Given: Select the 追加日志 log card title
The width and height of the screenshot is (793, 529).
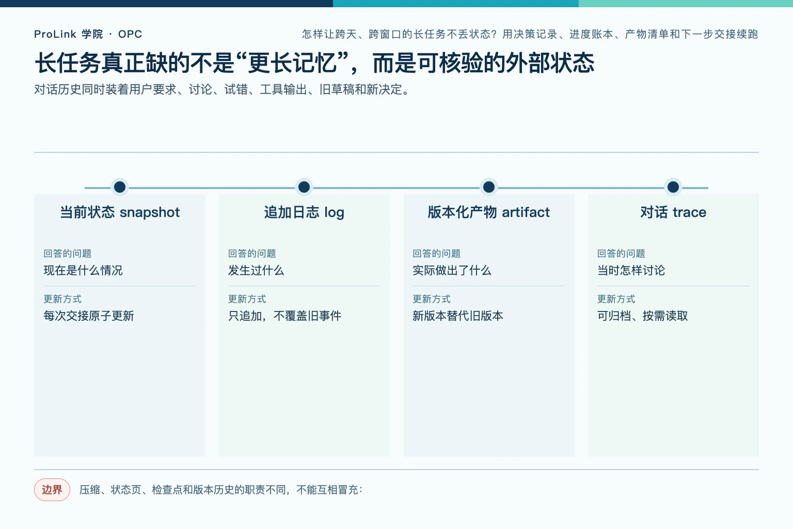Looking at the screenshot, I should [x=304, y=212].
